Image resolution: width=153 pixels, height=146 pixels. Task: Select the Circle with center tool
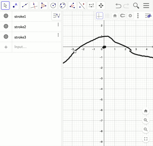[x=53, y=5]
